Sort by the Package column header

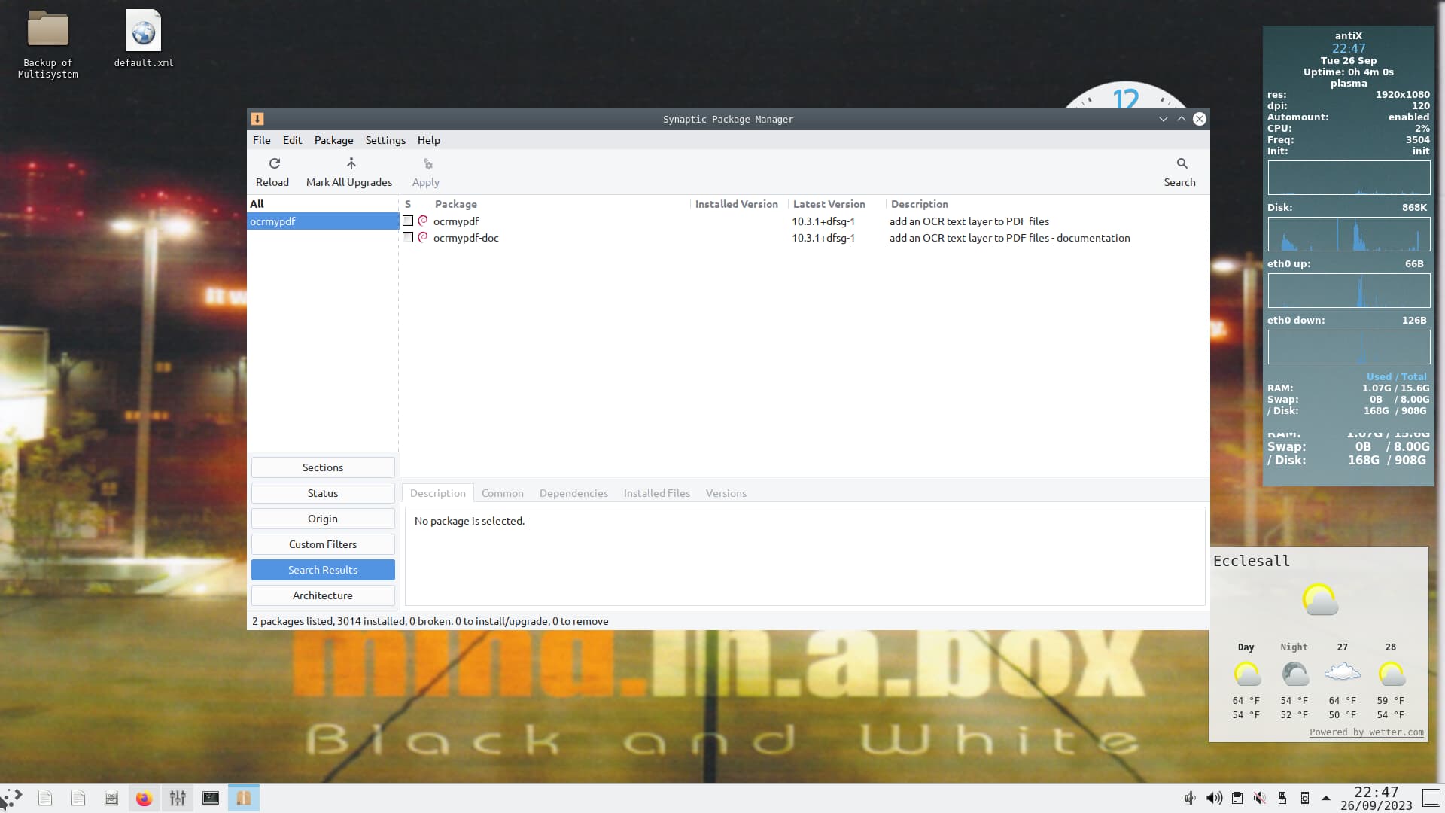(x=559, y=204)
